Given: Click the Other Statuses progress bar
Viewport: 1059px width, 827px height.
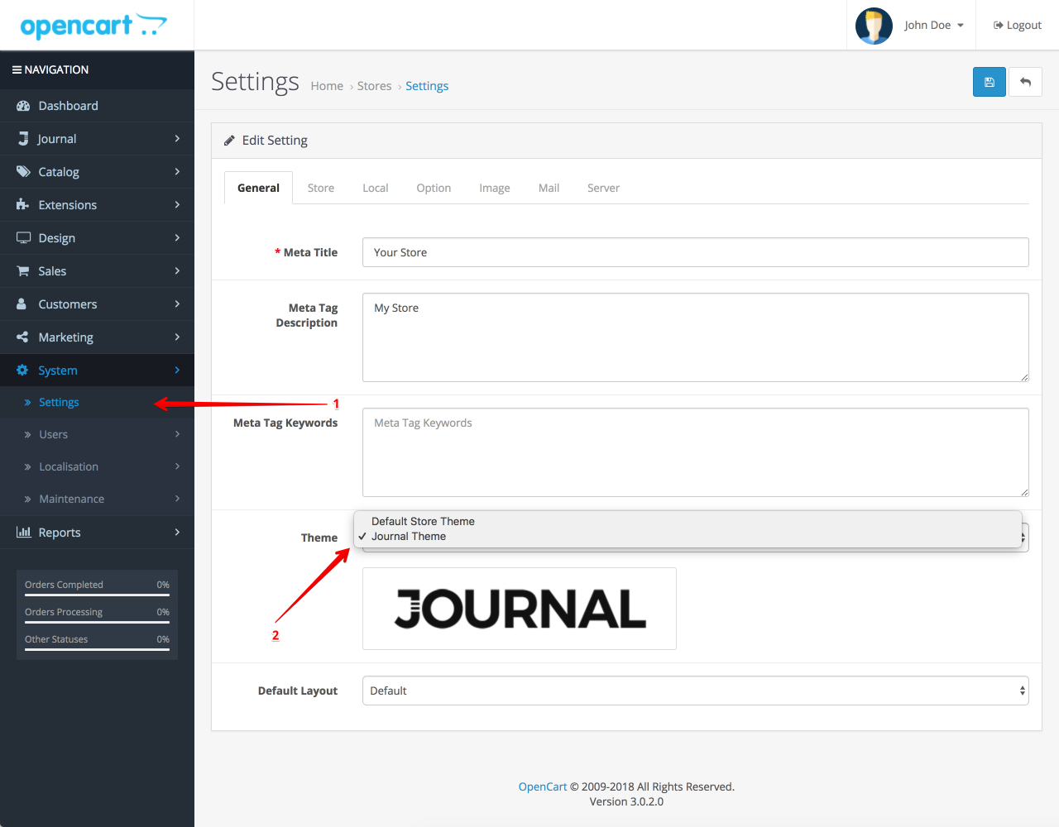Looking at the screenshot, I should (x=97, y=649).
